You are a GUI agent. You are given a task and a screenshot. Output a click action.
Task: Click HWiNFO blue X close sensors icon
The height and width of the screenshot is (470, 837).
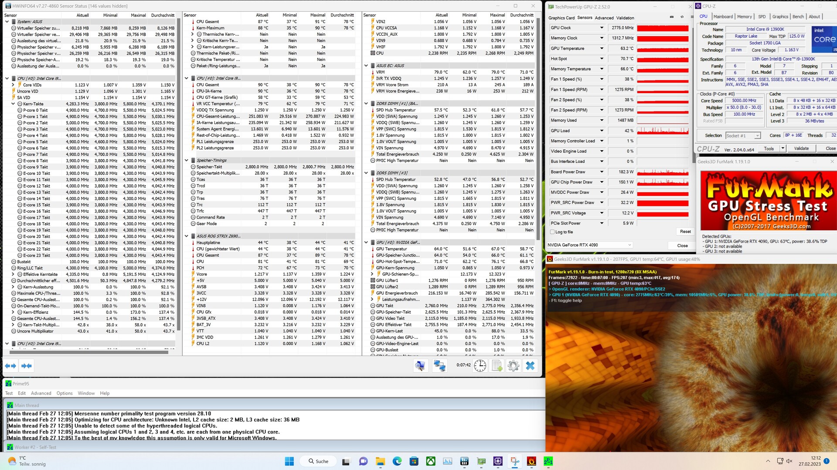[530, 366]
